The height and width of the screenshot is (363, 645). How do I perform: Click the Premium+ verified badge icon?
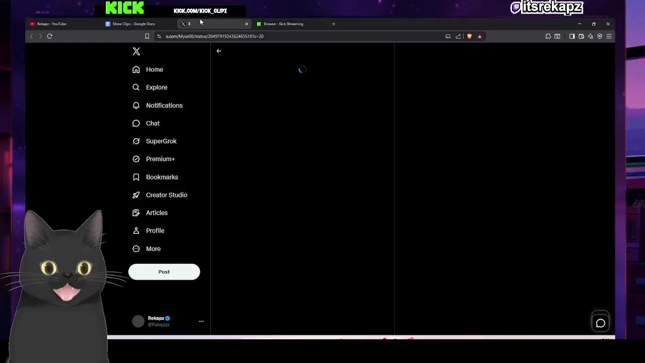pyautogui.click(x=136, y=159)
